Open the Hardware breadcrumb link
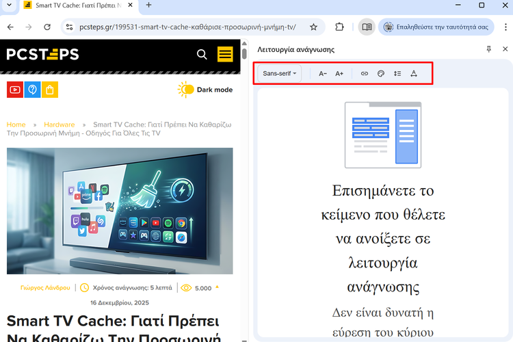This screenshot has height=342, width=513. [x=60, y=124]
